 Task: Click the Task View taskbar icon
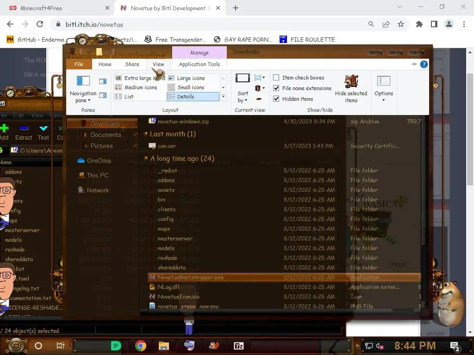(x=61, y=346)
